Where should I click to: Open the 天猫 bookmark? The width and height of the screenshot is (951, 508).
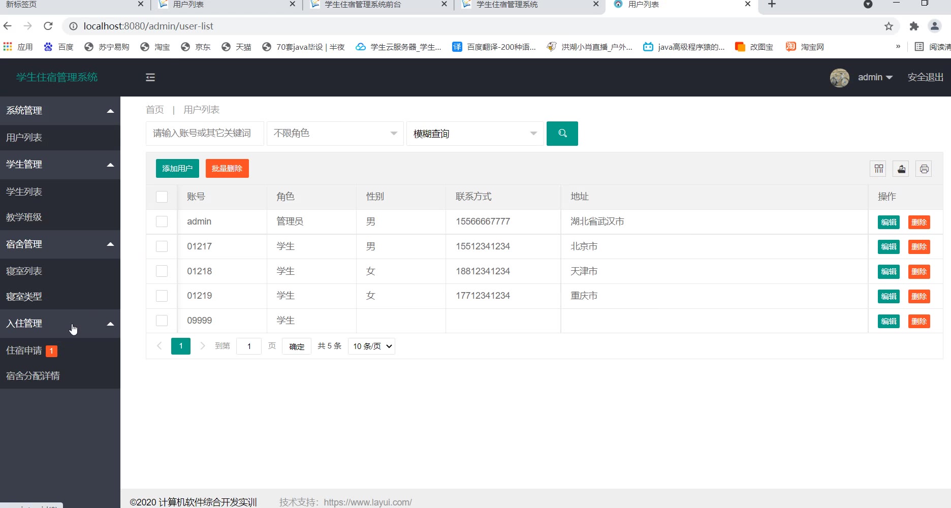[236, 47]
